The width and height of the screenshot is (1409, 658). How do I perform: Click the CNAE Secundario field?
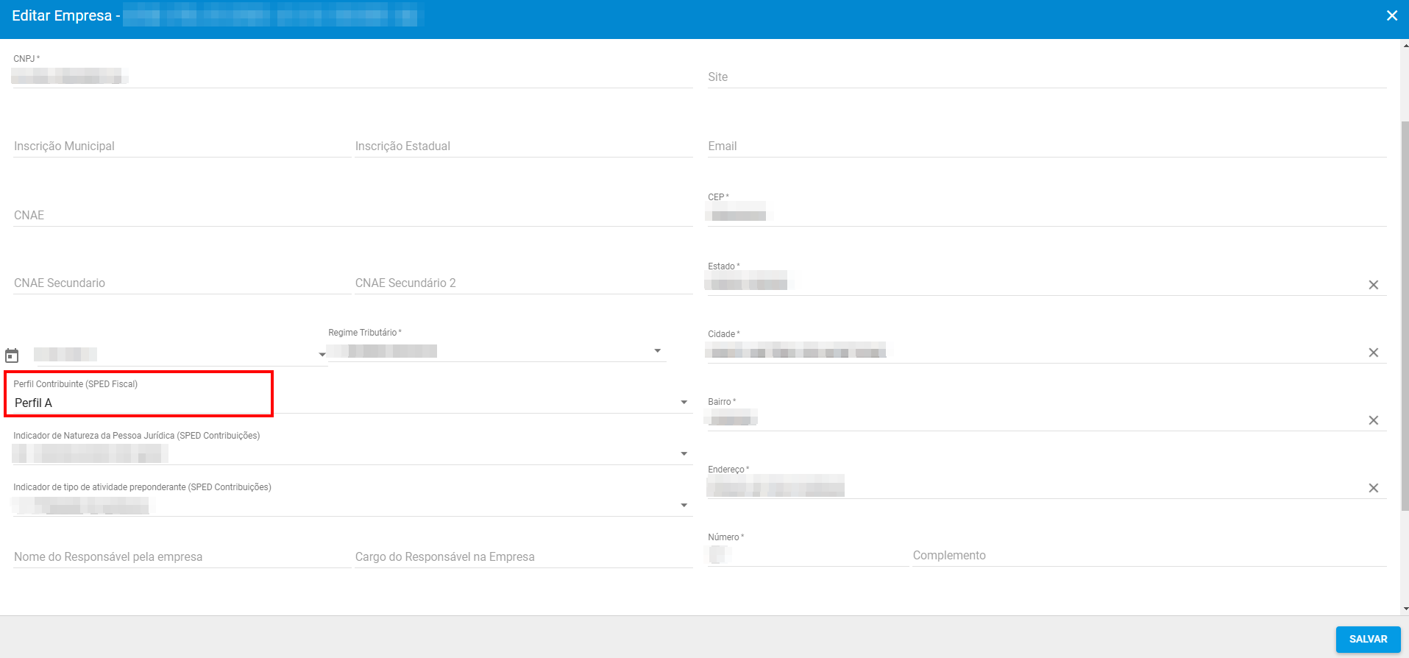tap(182, 283)
